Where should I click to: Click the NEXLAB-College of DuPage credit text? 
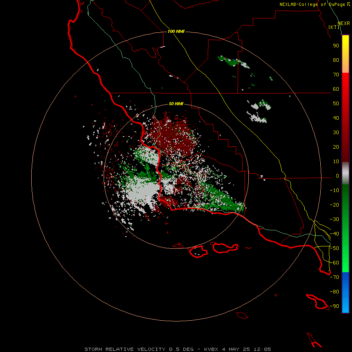[x=314, y=4]
